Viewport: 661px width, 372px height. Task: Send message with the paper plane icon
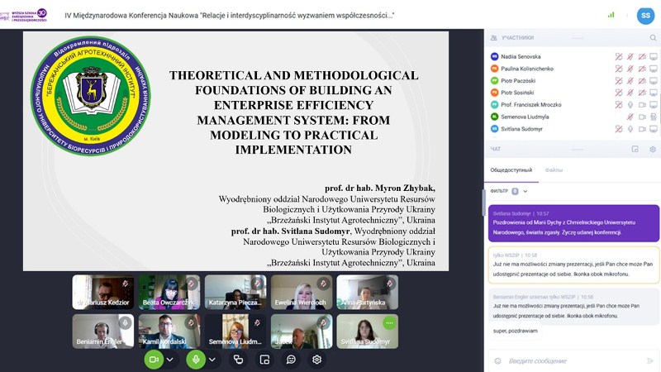pos(649,360)
